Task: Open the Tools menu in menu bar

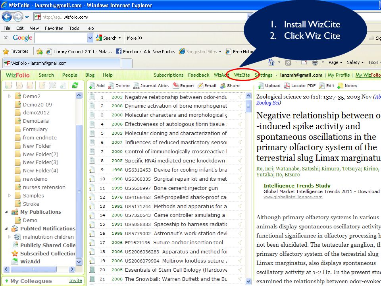Action: [x=74, y=28]
